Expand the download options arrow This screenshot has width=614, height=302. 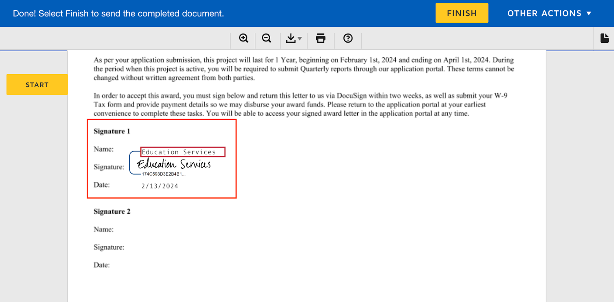tap(300, 38)
